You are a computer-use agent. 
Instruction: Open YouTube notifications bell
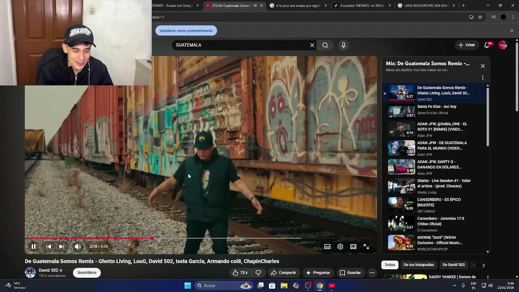coord(487,45)
